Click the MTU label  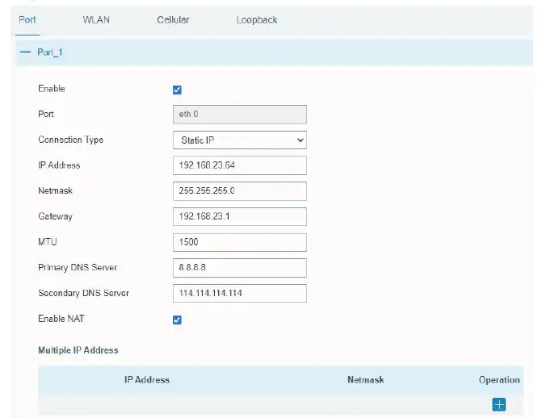48,242
